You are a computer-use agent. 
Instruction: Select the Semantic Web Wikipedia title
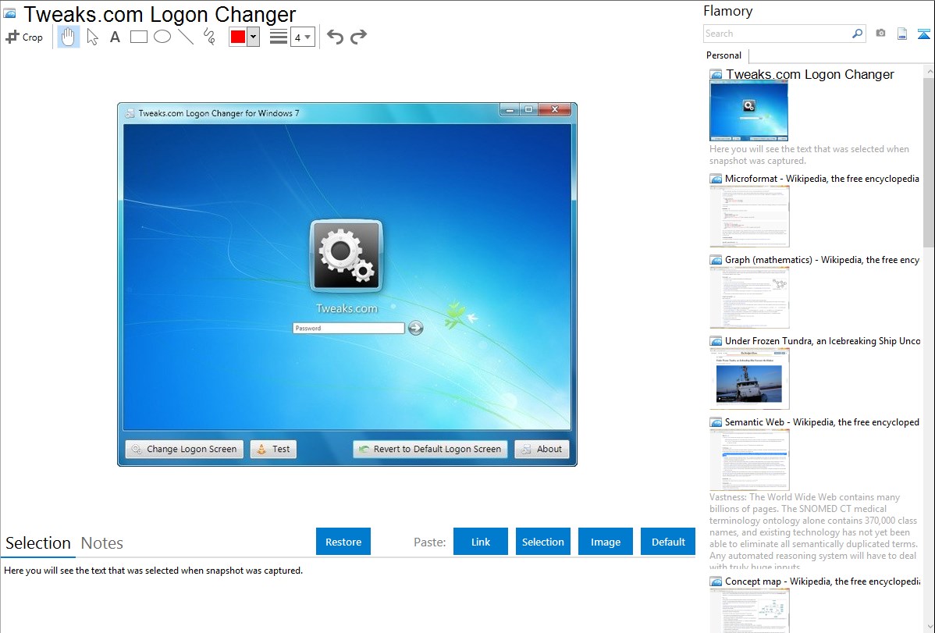(x=822, y=421)
